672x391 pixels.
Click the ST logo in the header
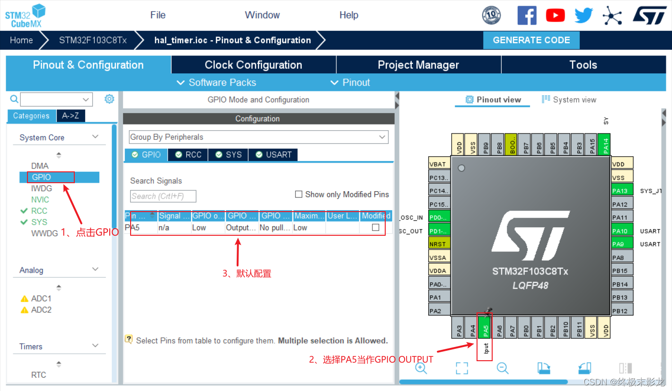pyautogui.click(x=650, y=15)
